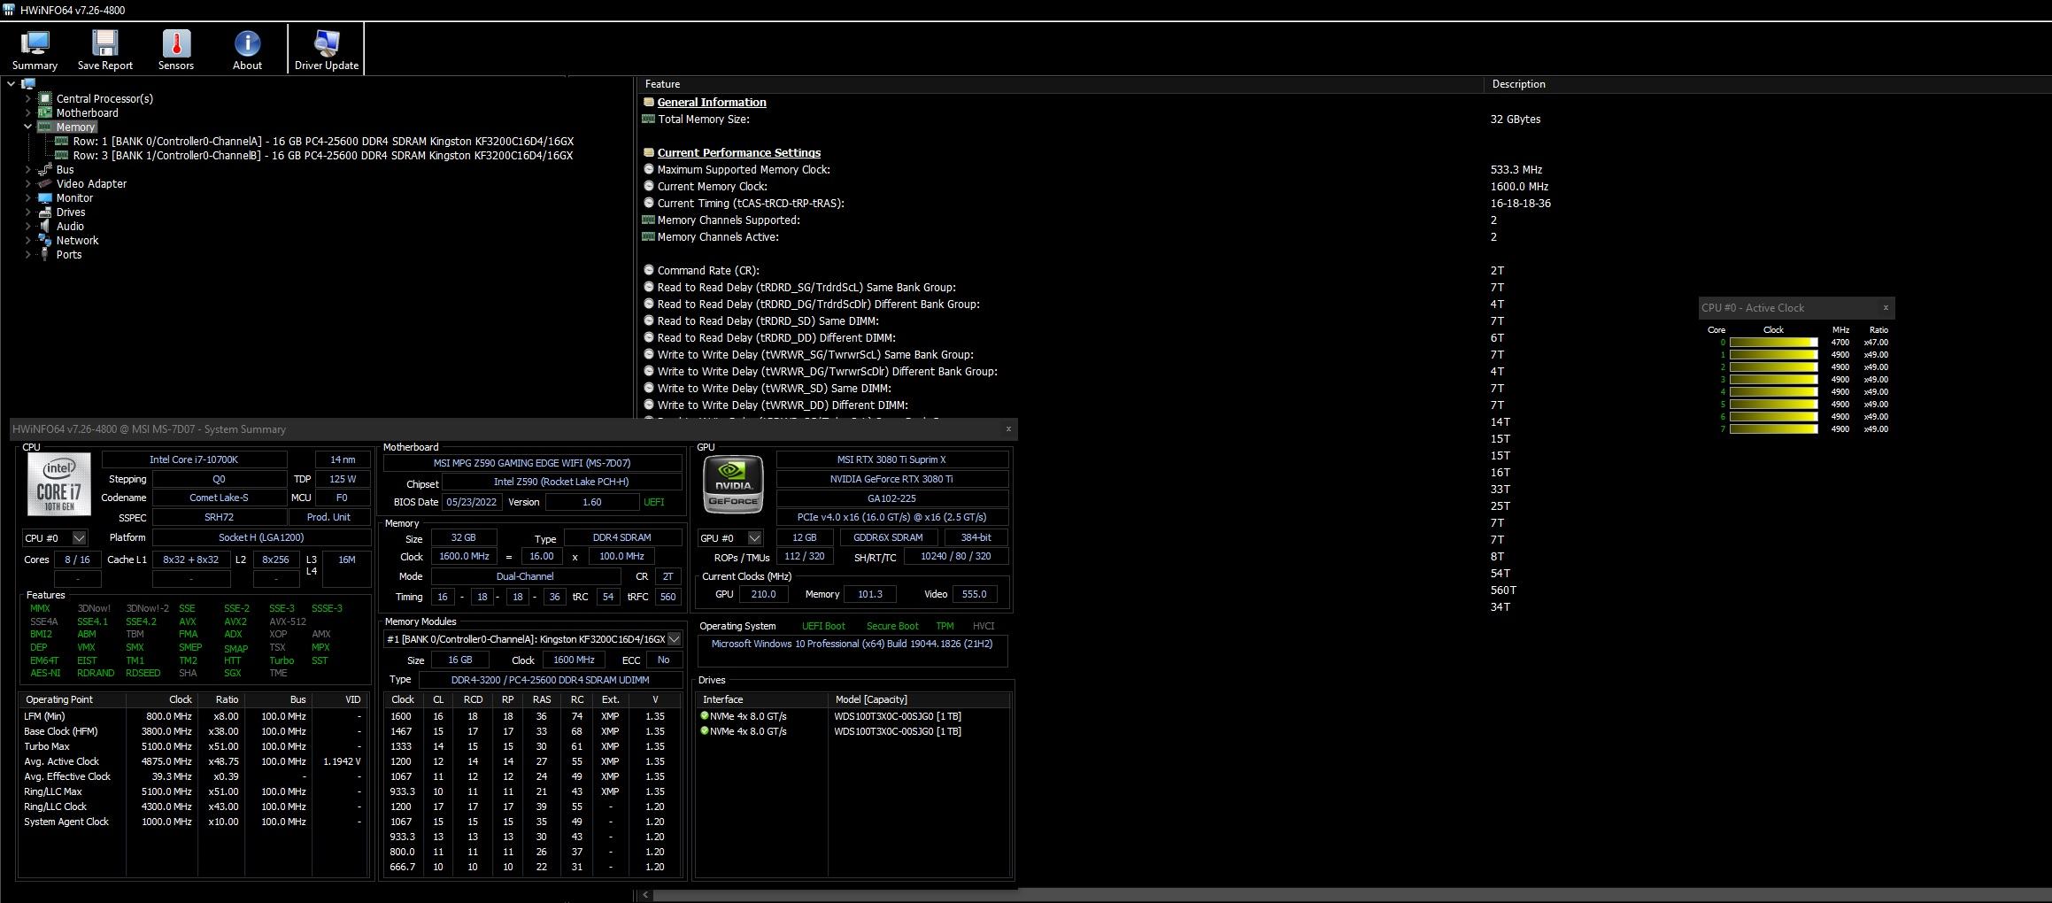This screenshot has width=2052, height=903.
Task: Close the System Summary window
Action: point(1007,429)
